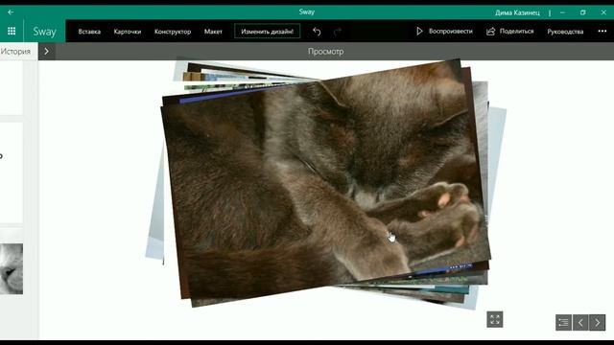Viewport: 614px width, 345px height.
Task: Share the Sway via Поделиться
Action: point(509,32)
